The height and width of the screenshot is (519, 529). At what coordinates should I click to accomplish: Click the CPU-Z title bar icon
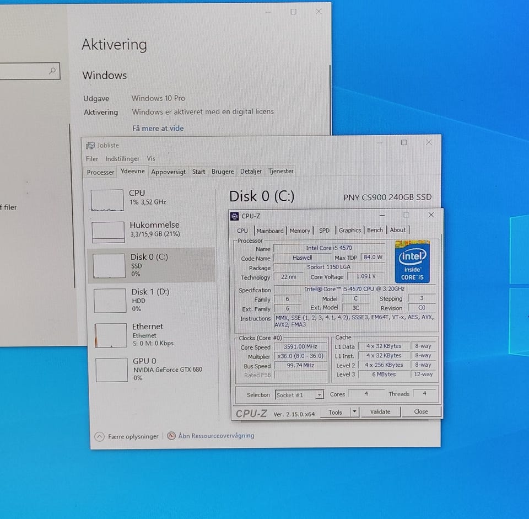coord(235,216)
